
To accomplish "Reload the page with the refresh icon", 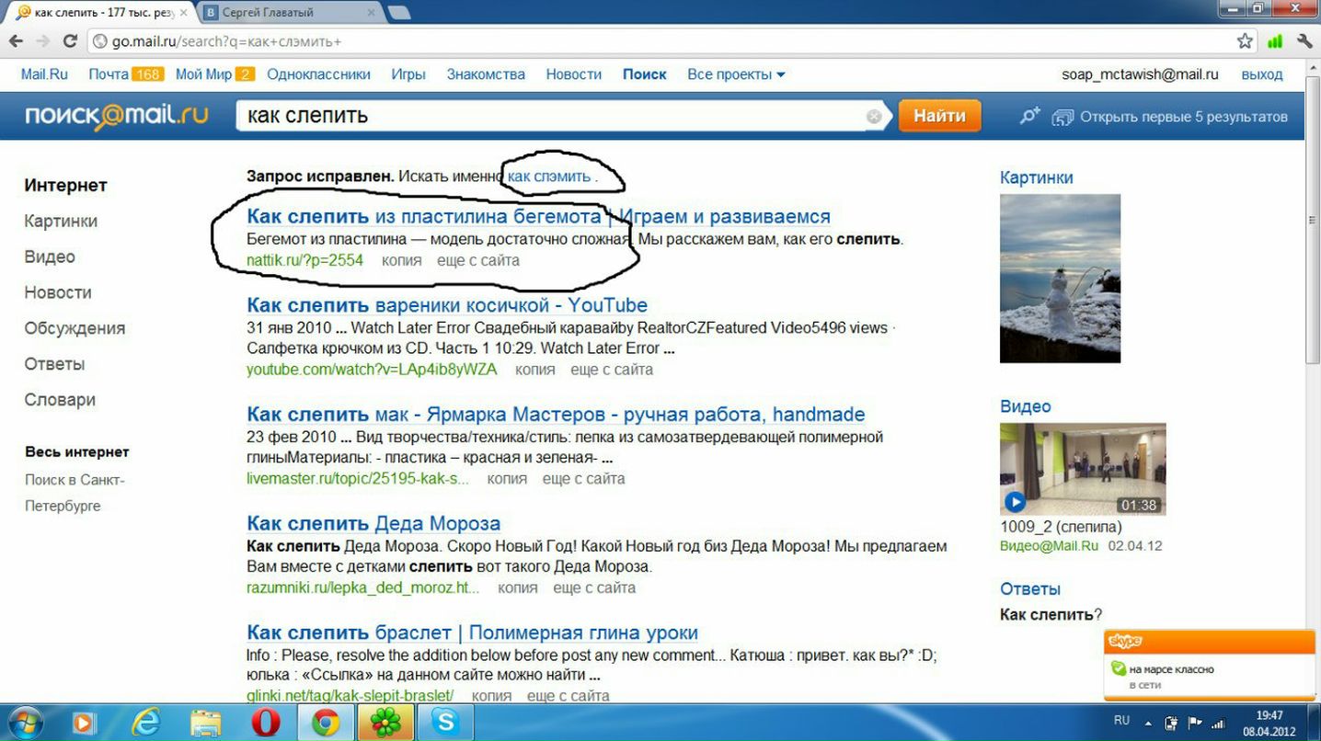I will coord(70,41).
